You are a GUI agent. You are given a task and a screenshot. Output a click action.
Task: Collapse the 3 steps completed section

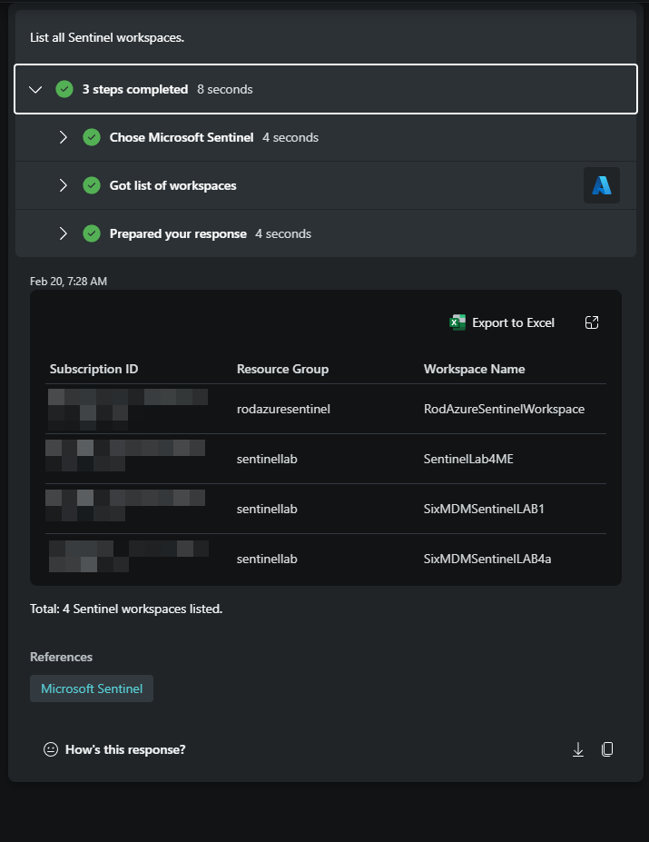[35, 89]
